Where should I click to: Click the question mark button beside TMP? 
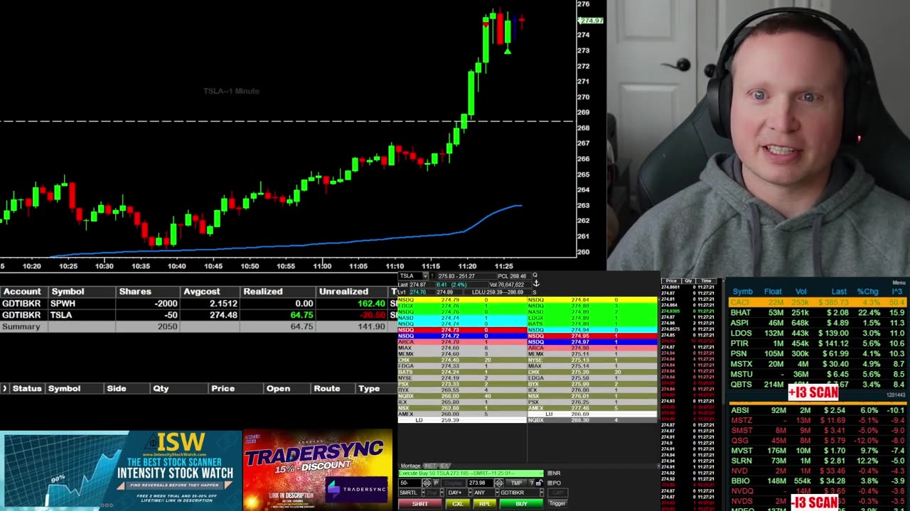(531, 483)
